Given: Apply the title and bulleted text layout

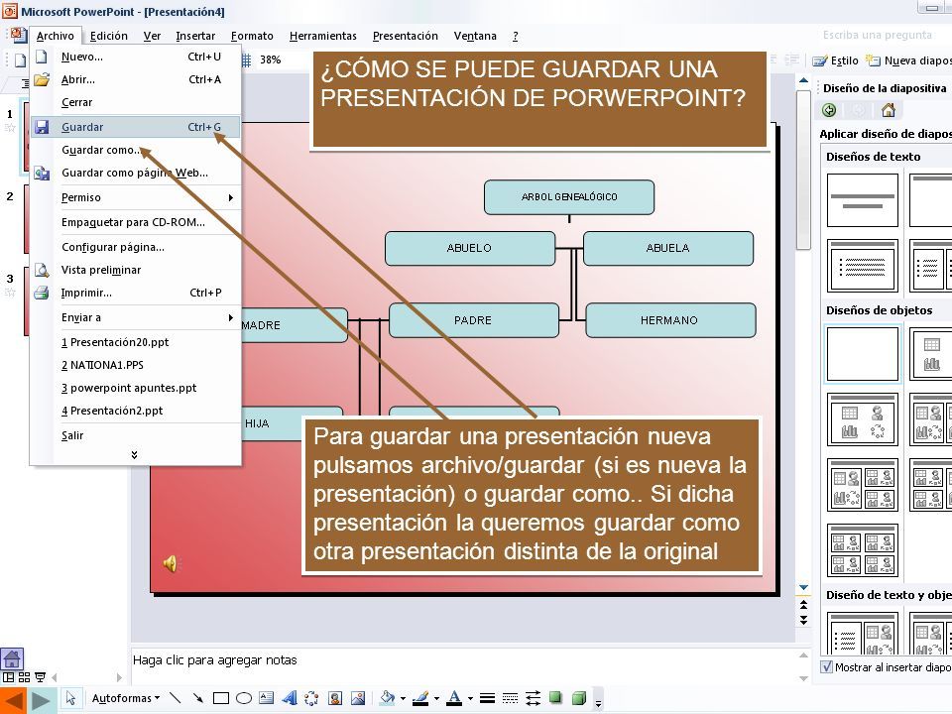Looking at the screenshot, I should pyautogui.click(x=862, y=266).
